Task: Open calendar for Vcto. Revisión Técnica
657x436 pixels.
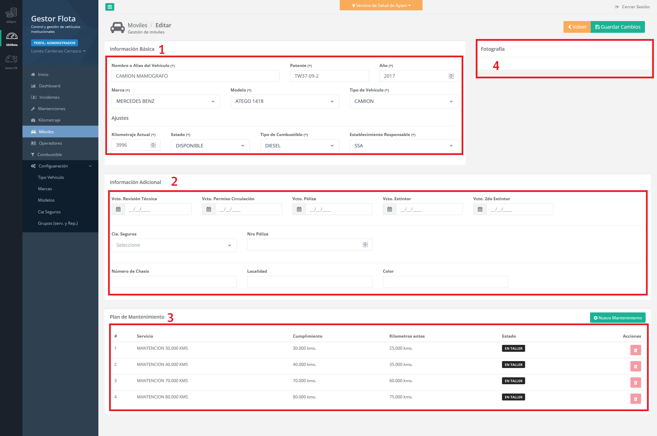Action: coord(118,209)
